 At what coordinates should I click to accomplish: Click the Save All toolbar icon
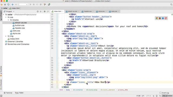pyautogui.click(x=5, y=5)
